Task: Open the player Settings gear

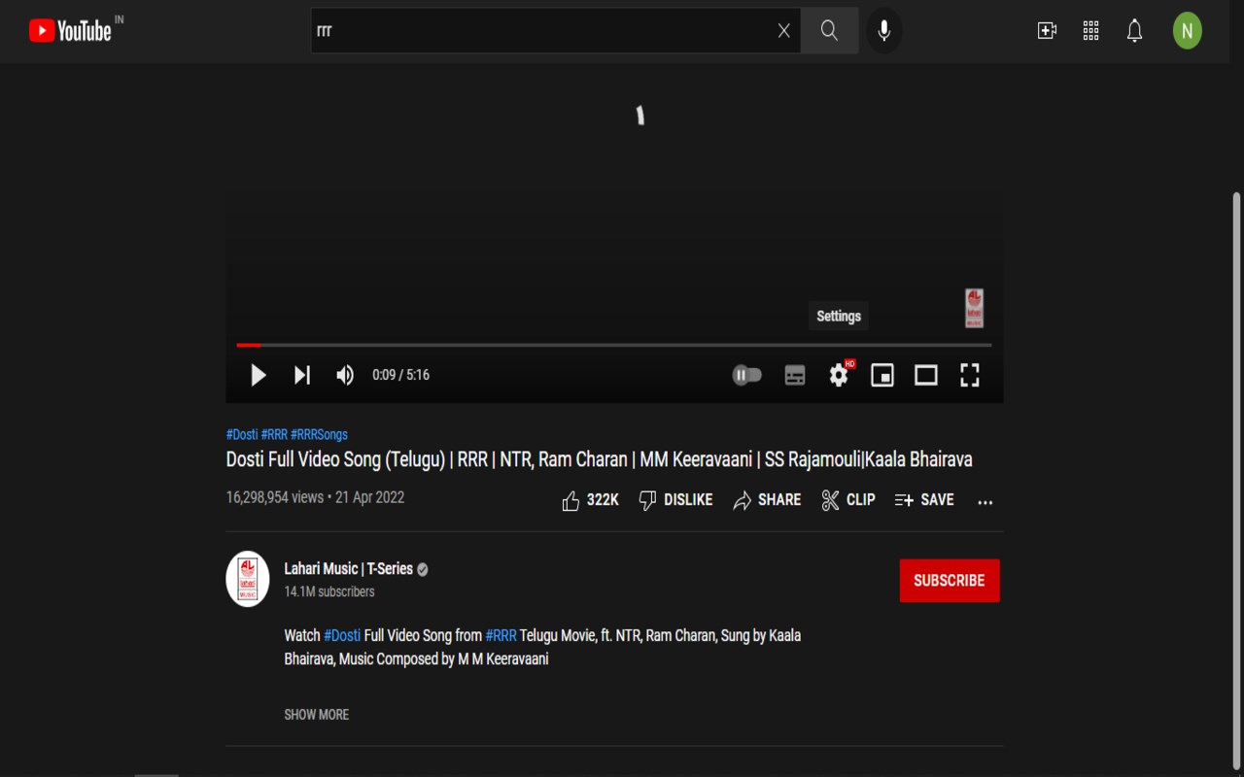Action: click(x=839, y=375)
